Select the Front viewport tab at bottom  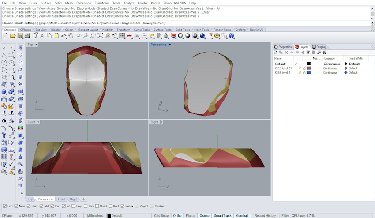pos(61,199)
